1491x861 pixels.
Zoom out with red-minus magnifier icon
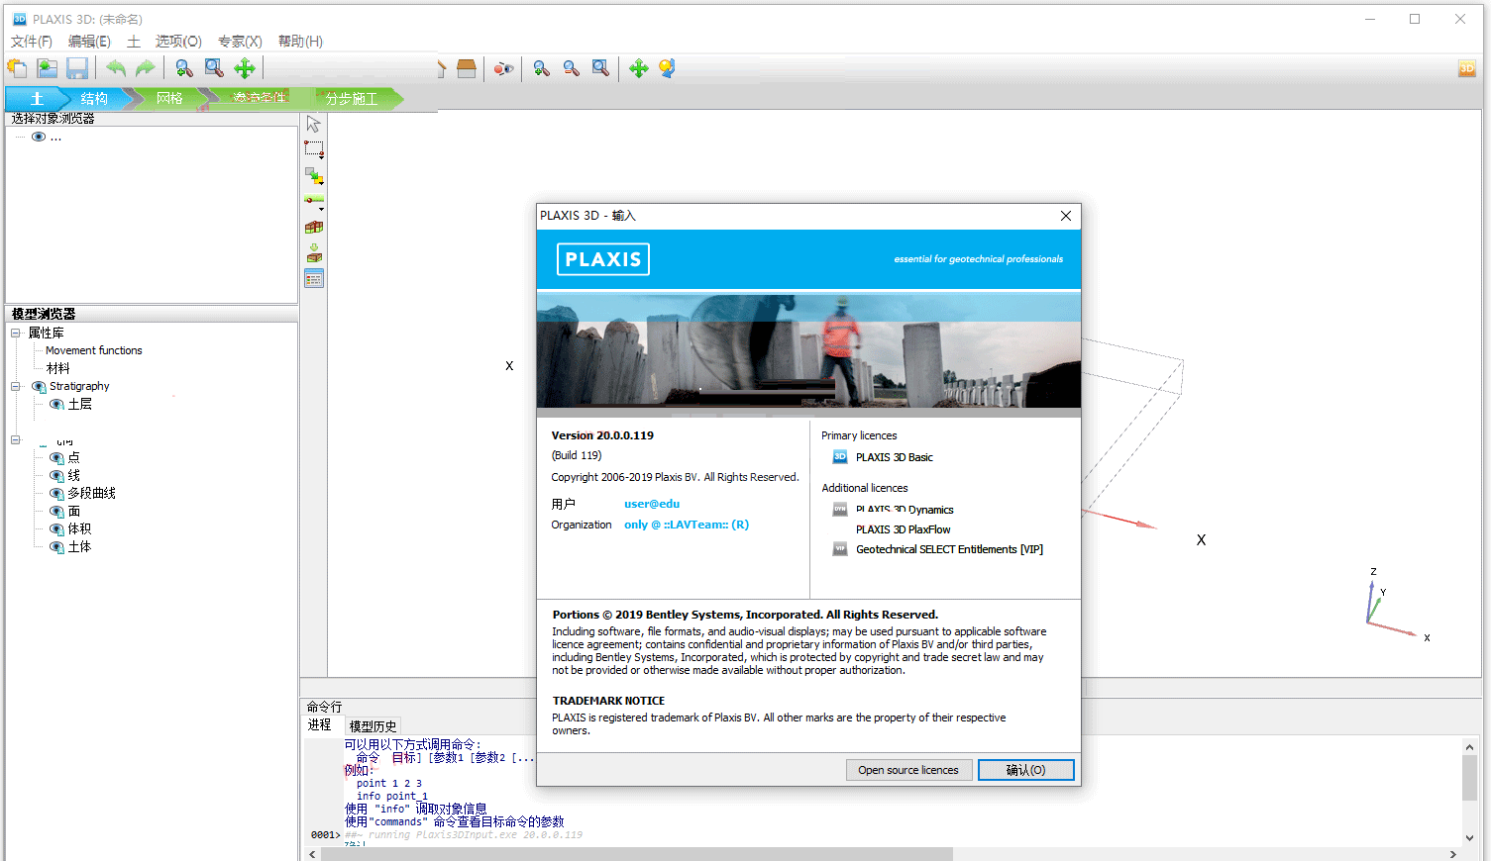coord(572,68)
